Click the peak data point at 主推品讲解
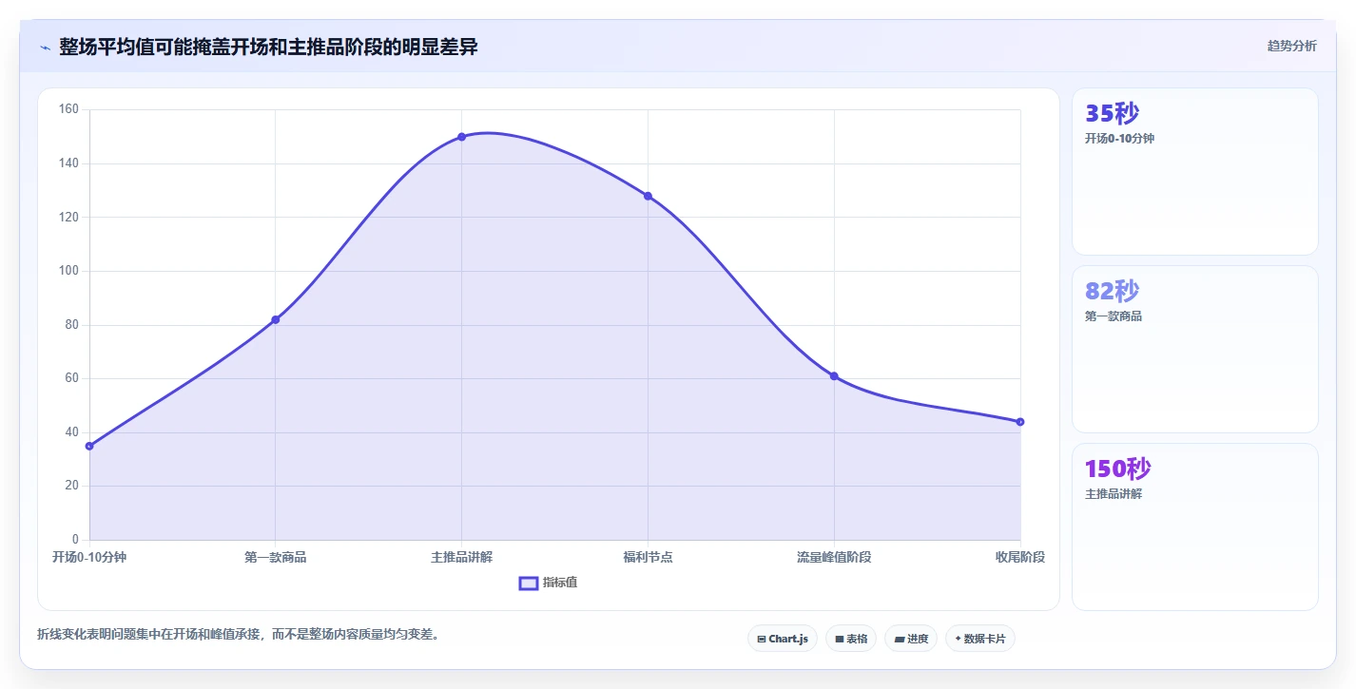The width and height of the screenshot is (1356, 689). coord(461,137)
